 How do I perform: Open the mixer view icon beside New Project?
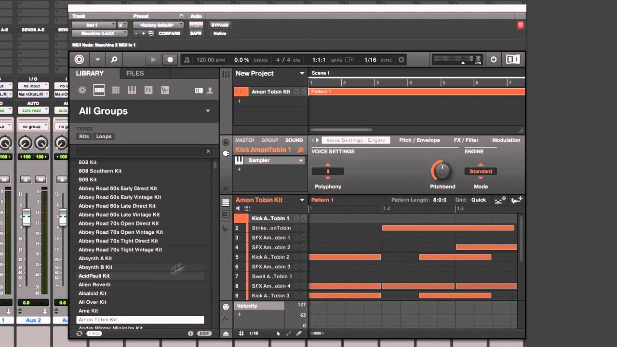coord(226,74)
